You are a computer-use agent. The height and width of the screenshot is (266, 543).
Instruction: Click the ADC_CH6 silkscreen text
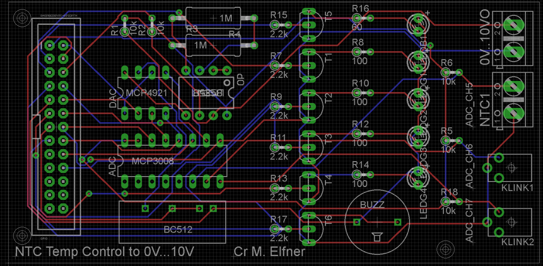pyautogui.click(x=470, y=166)
